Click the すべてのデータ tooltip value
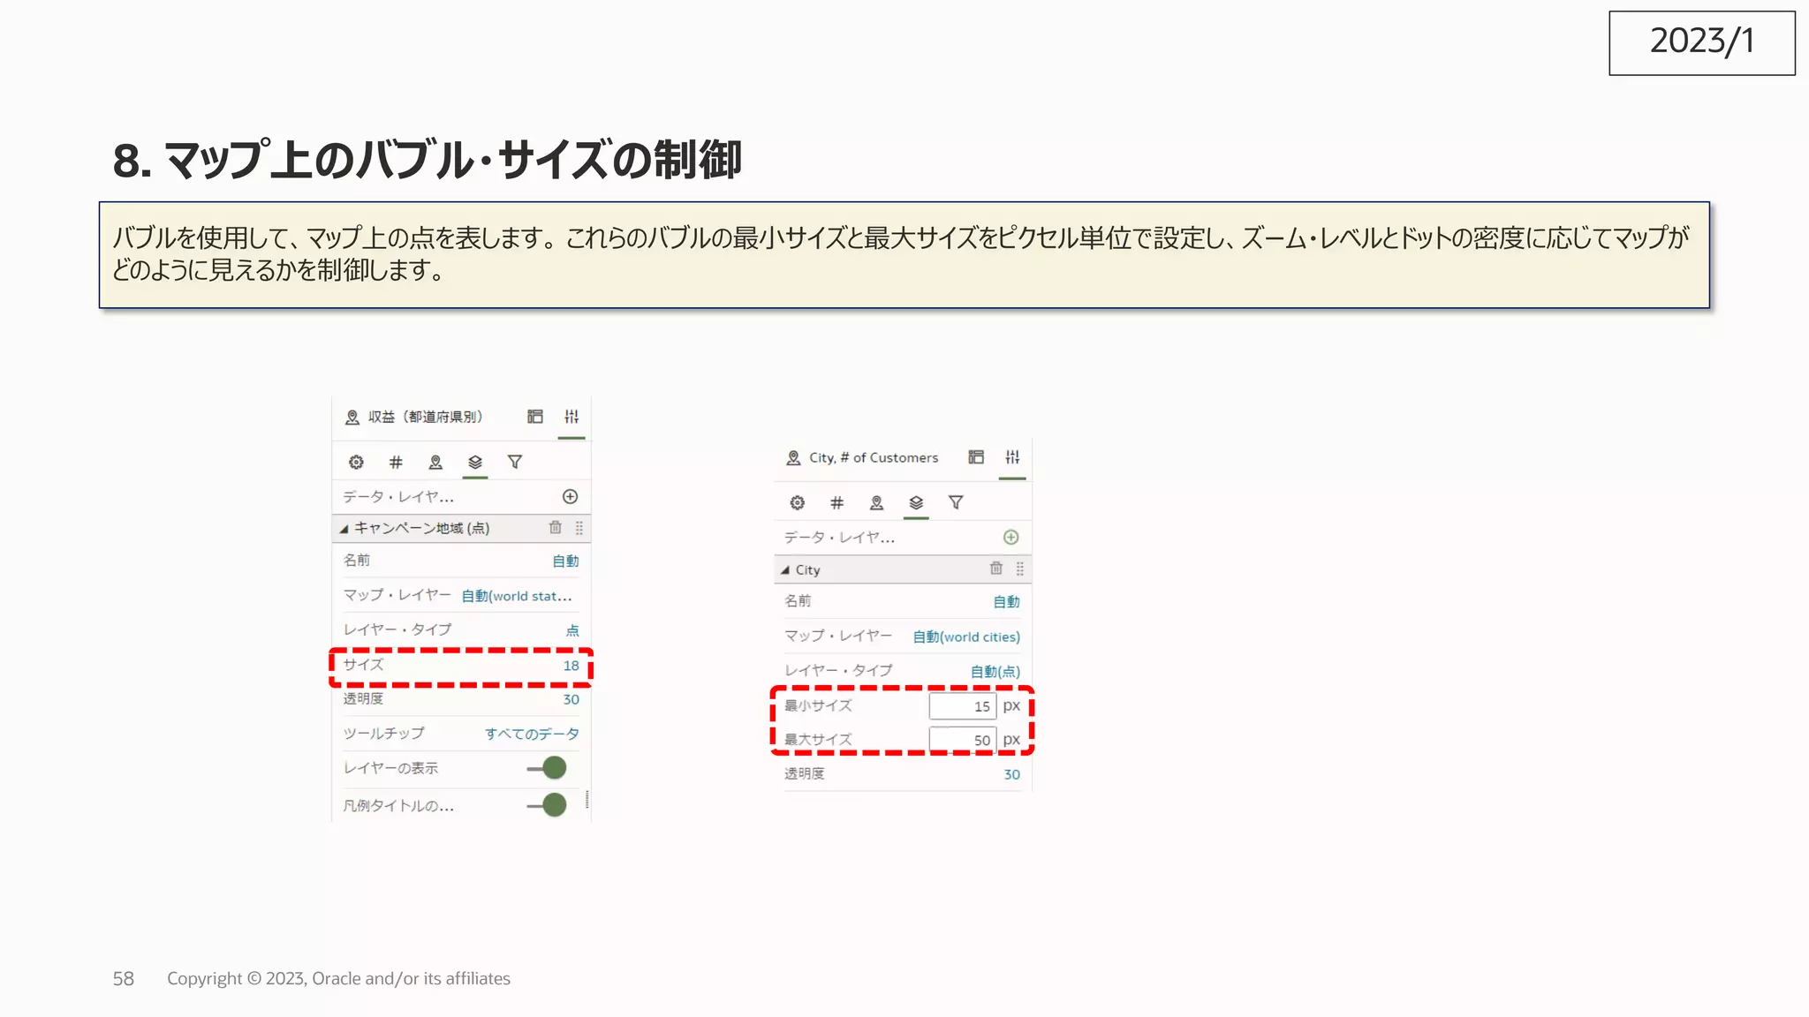The height and width of the screenshot is (1017, 1809). point(532,734)
